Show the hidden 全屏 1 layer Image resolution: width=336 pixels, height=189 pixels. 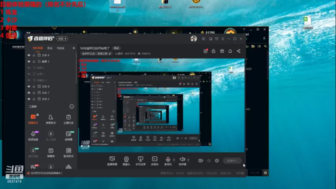(x=29, y=74)
